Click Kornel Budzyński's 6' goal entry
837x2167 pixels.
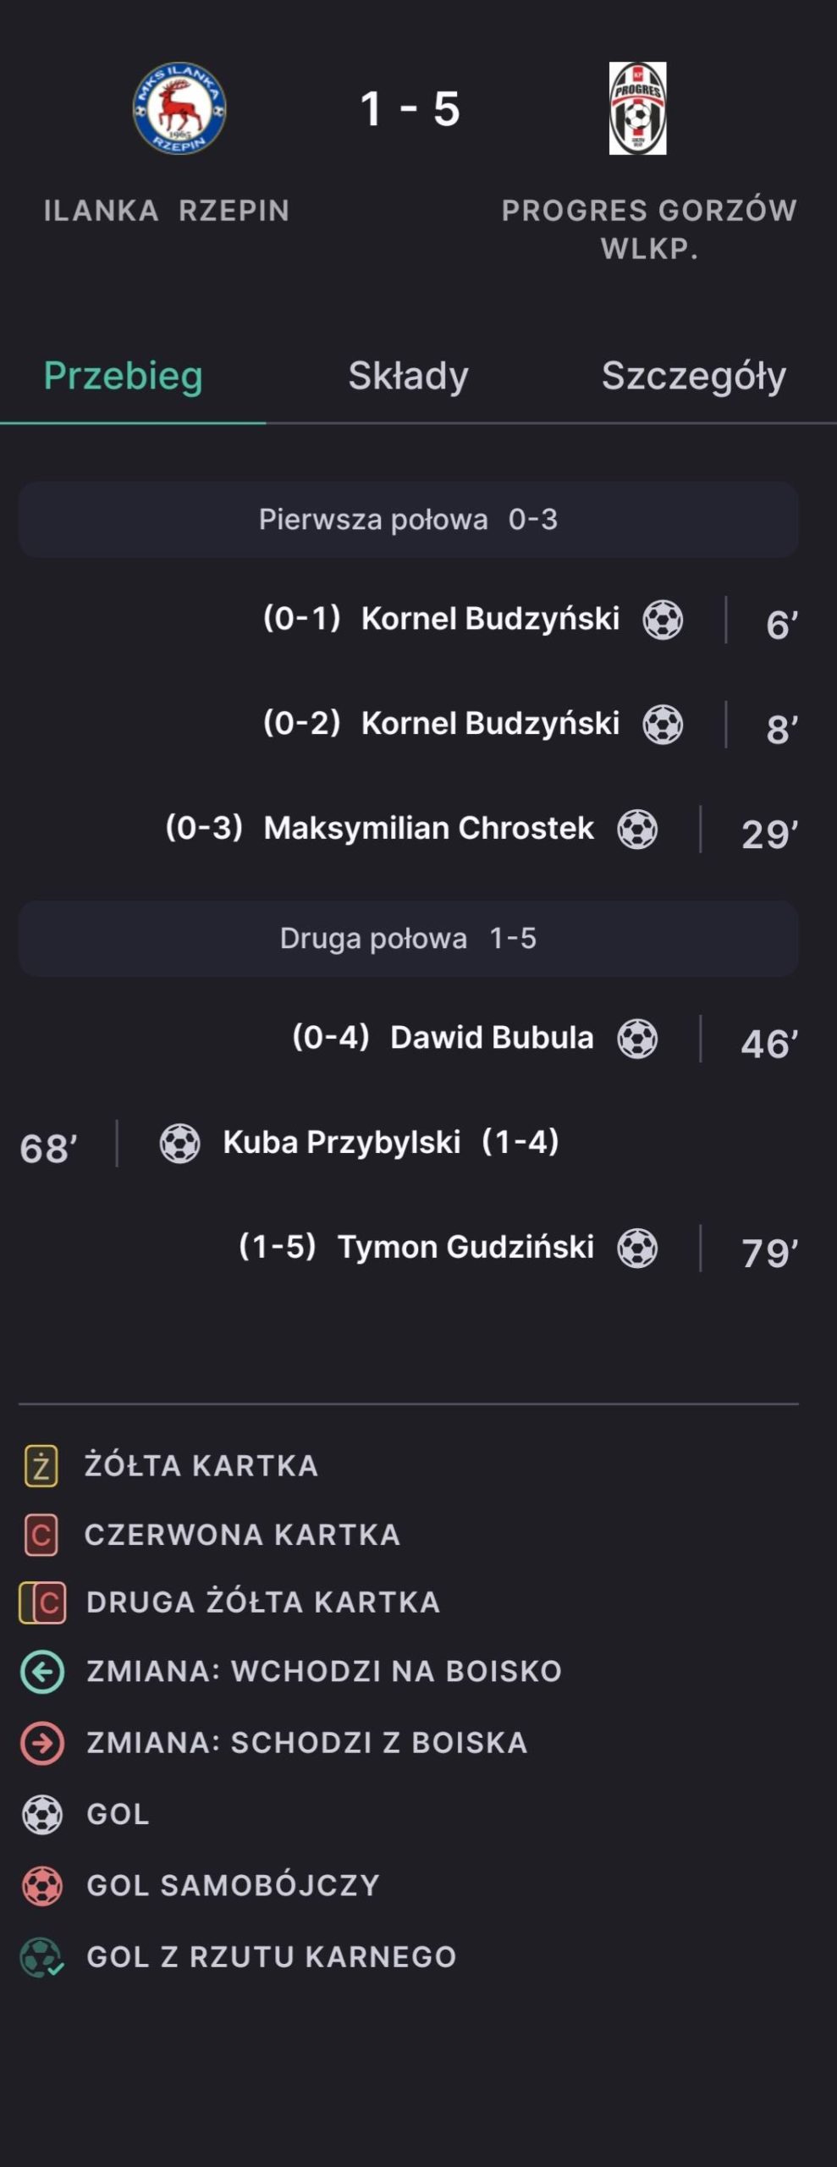pos(490,619)
